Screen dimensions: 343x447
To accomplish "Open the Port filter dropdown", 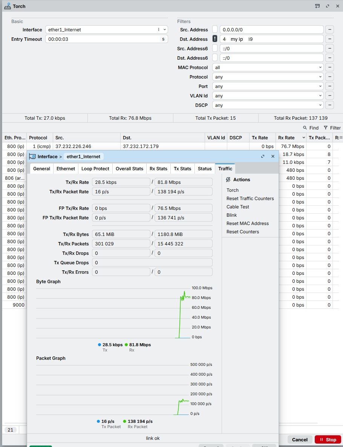I will tap(268, 86).
